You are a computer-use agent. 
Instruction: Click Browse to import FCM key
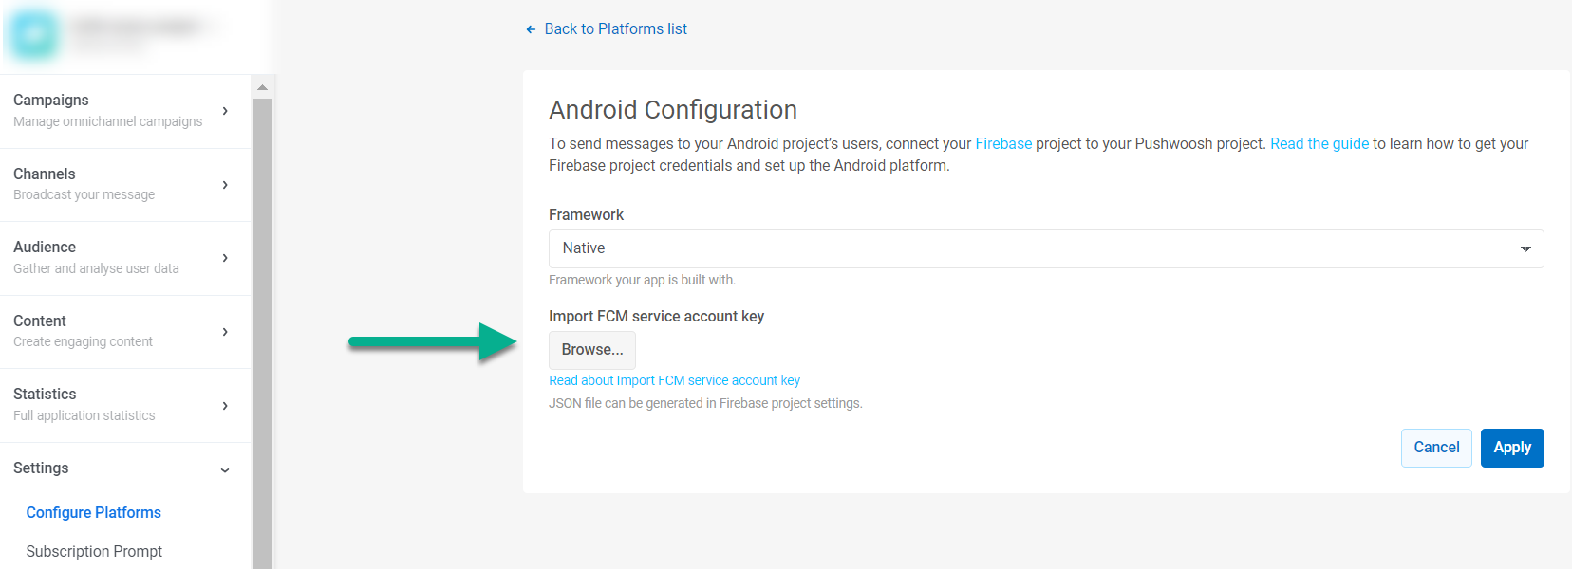[592, 350]
